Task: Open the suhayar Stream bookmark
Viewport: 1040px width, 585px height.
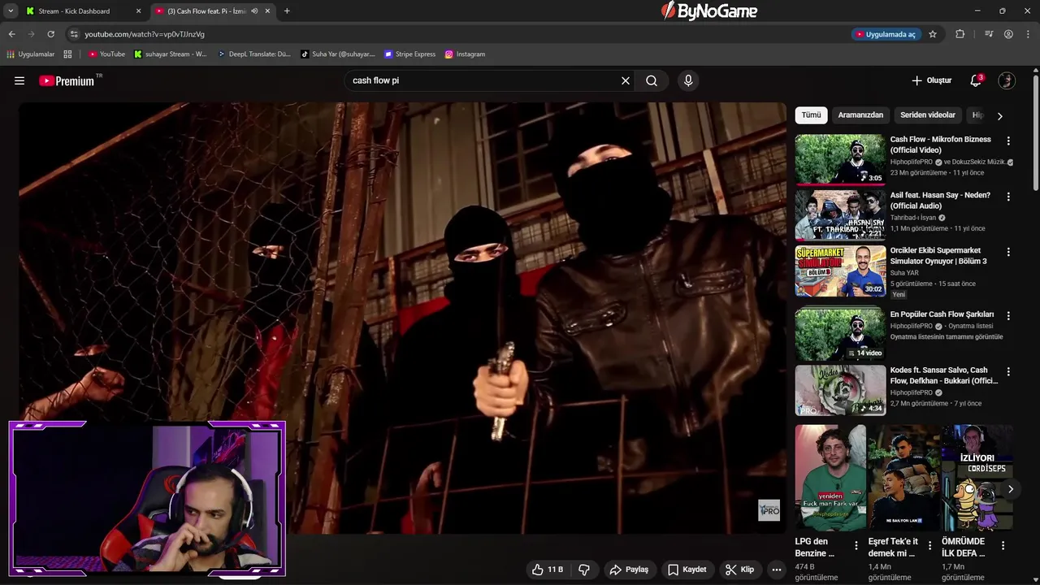Action: (171, 54)
